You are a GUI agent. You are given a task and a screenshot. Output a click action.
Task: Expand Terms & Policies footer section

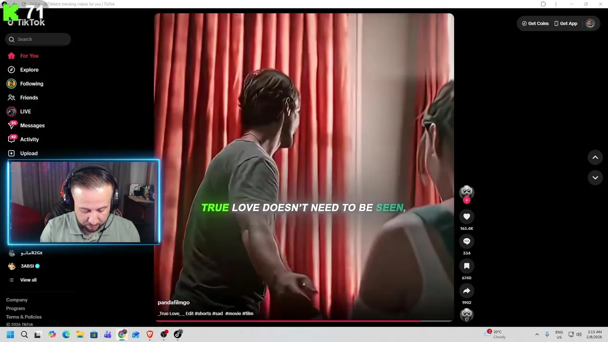(24, 317)
